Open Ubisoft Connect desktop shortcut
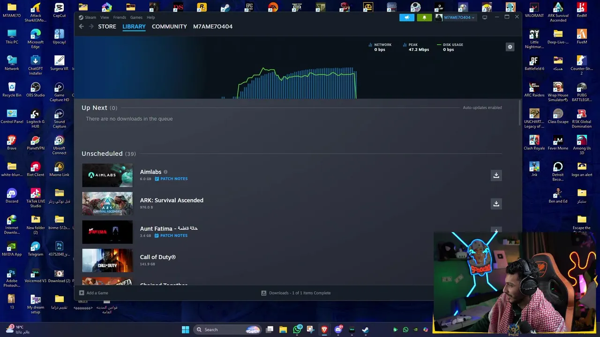600x337 pixels. (x=59, y=145)
